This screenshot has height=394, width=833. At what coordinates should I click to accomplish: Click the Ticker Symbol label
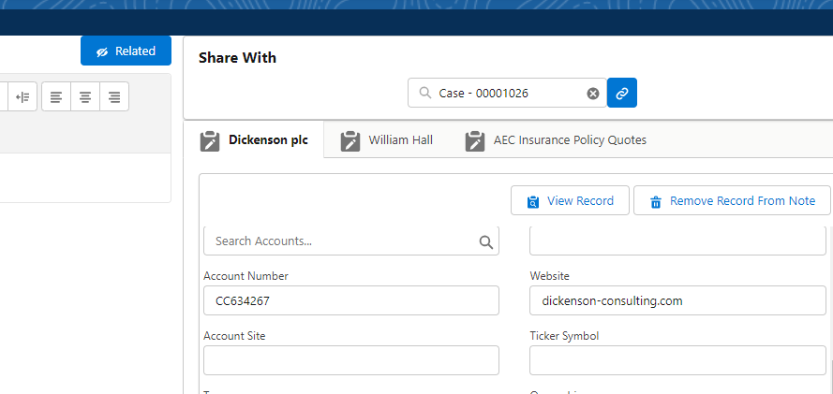point(564,336)
